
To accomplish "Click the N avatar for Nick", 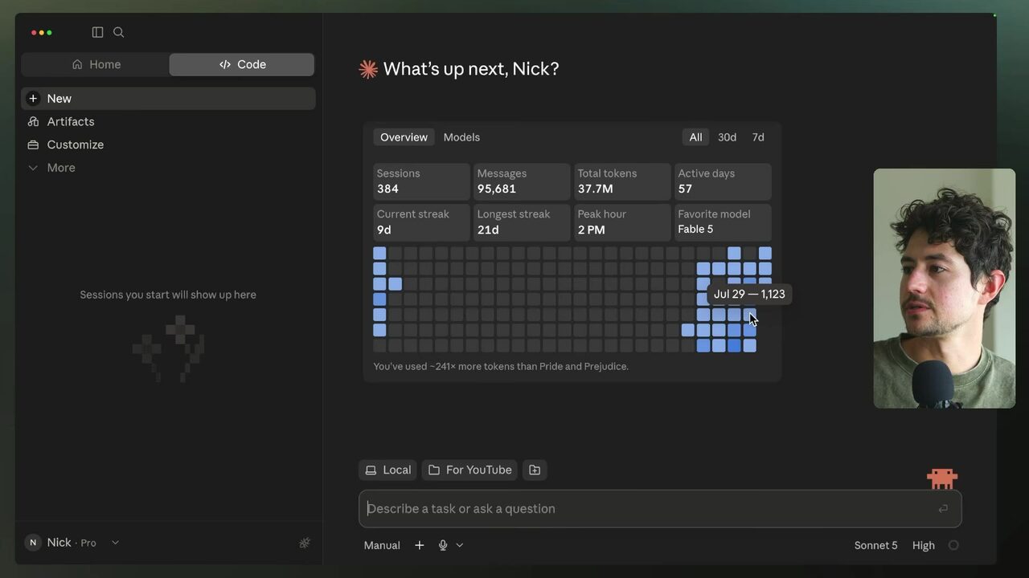I will click(33, 543).
